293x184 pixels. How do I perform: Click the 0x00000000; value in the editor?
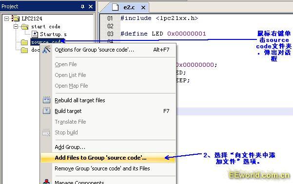[x=196, y=65]
